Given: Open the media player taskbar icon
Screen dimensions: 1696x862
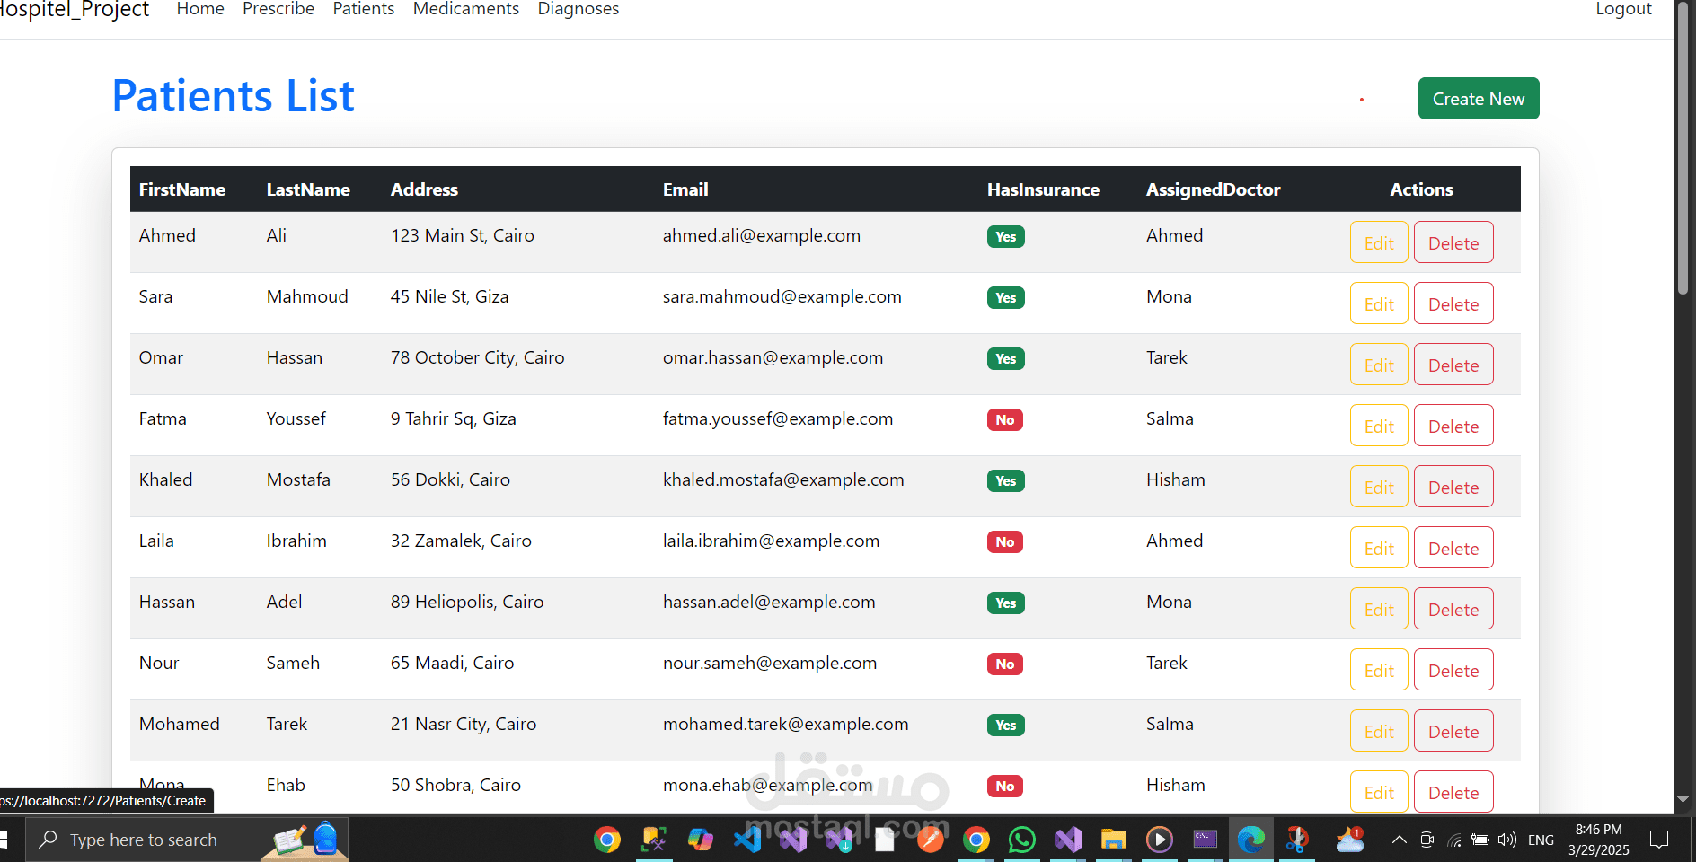Looking at the screenshot, I should (x=1159, y=840).
